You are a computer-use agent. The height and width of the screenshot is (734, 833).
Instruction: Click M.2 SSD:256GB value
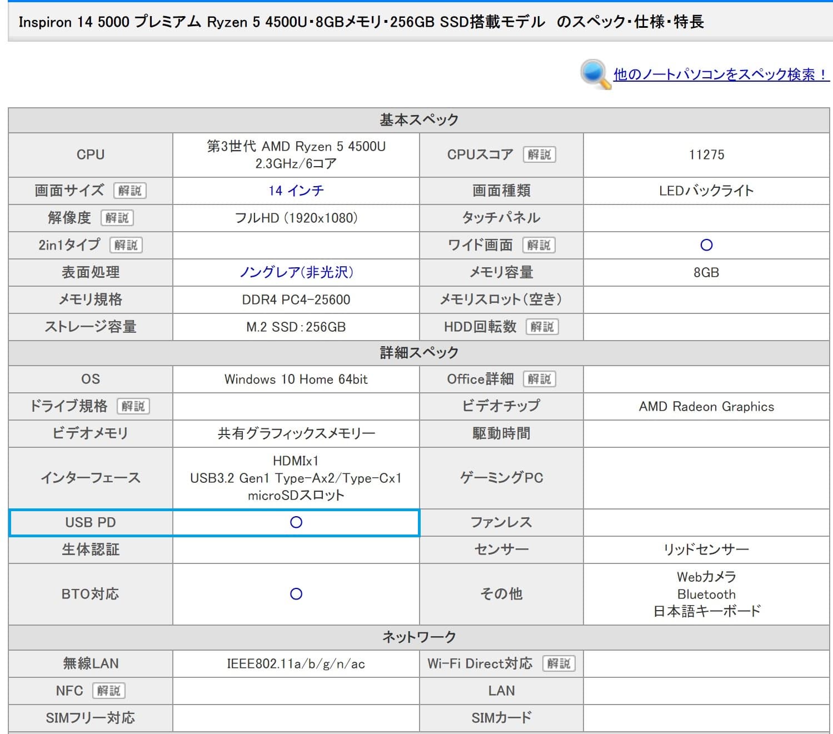(x=296, y=327)
